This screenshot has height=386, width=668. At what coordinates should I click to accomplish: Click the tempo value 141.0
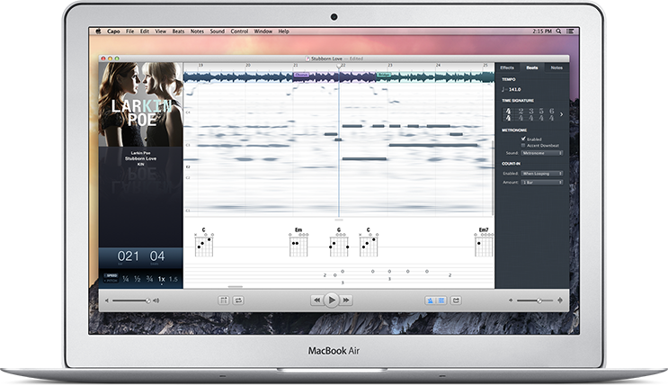514,90
